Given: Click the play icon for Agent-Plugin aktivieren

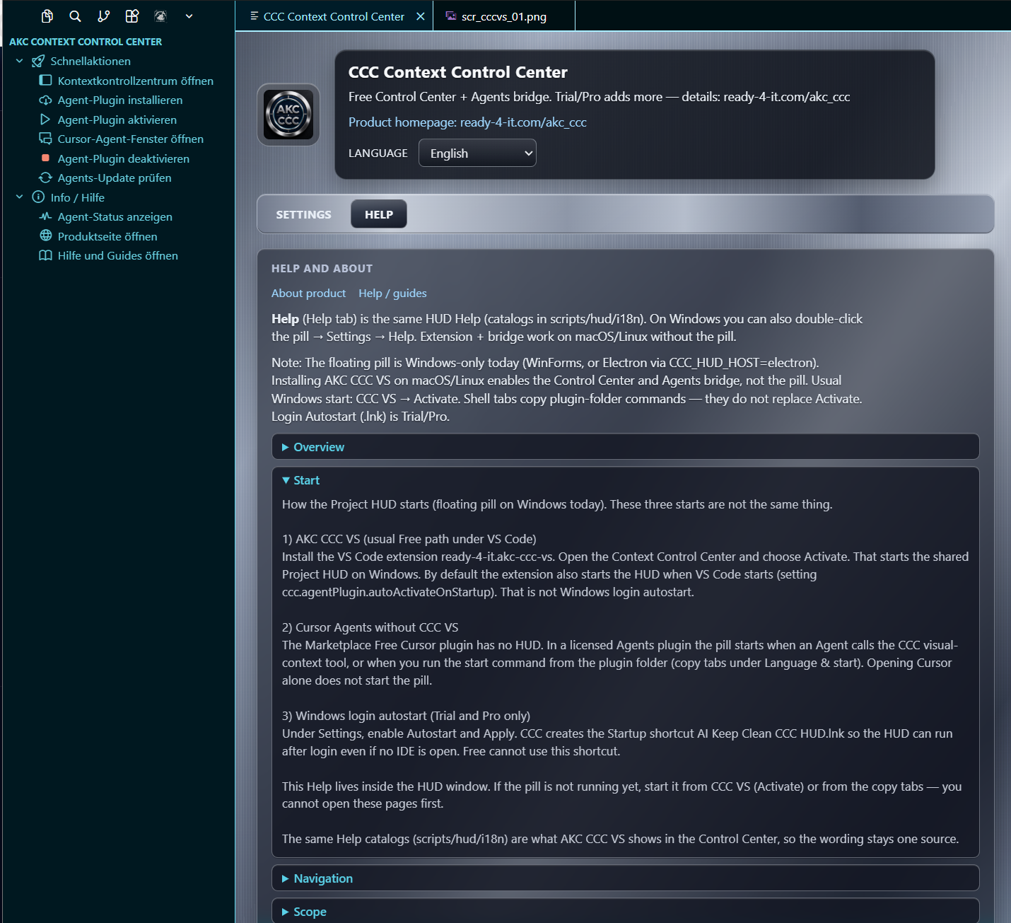Looking at the screenshot, I should (x=45, y=120).
